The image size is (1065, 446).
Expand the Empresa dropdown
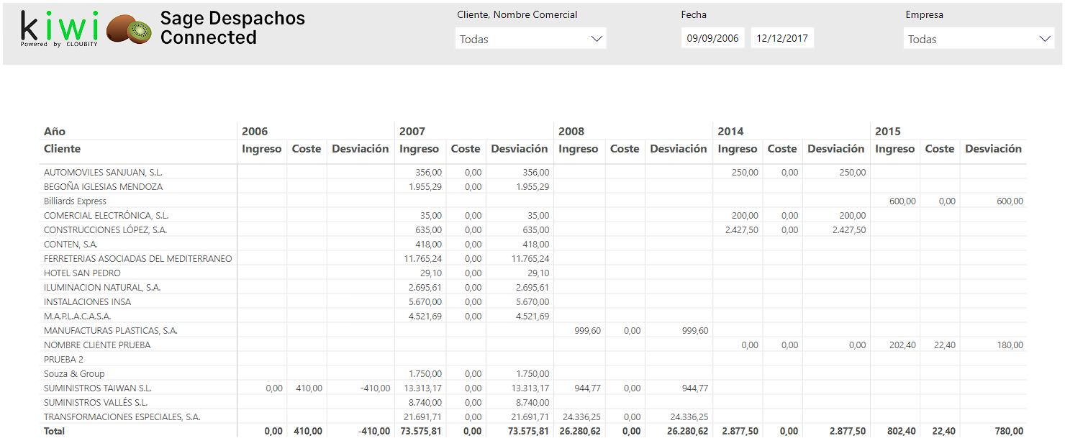979,39
